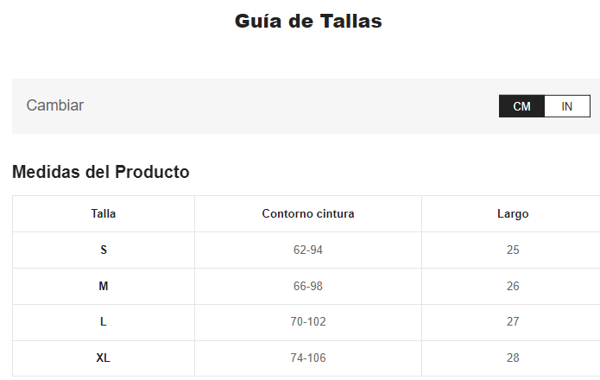Click length value 28
This screenshot has height=380, width=600.
tap(513, 358)
